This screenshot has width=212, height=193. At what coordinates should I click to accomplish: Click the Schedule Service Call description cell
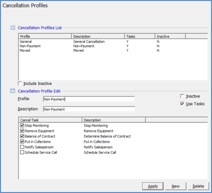(100, 152)
